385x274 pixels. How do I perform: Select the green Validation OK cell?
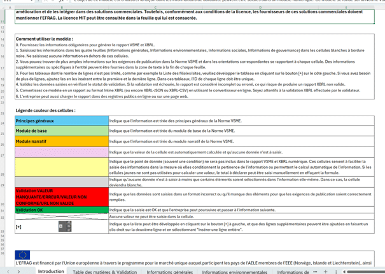click(x=61, y=209)
